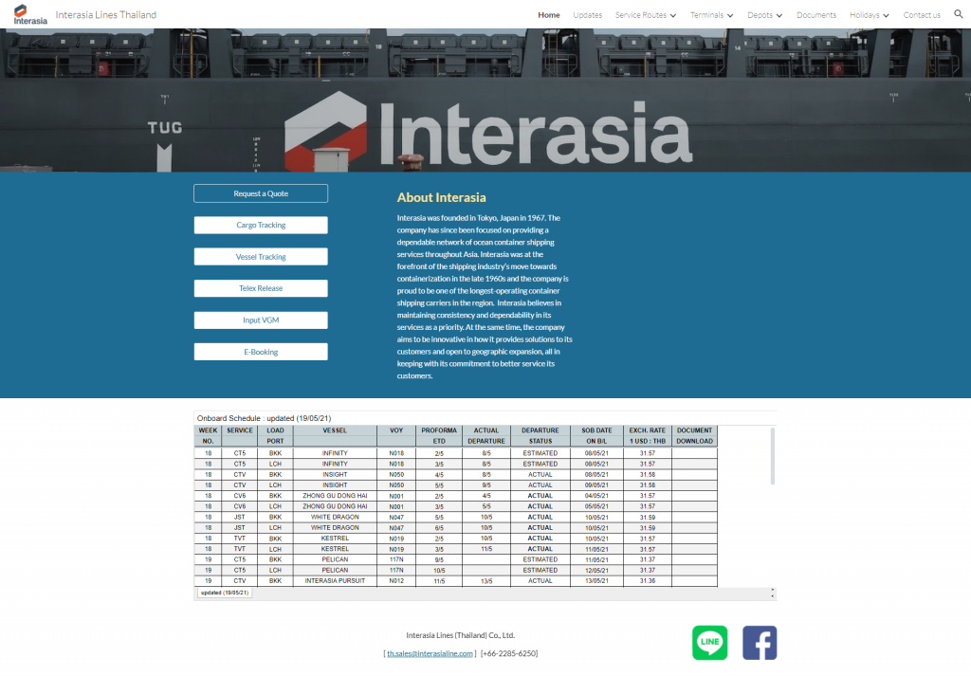Image resolution: width=971 pixels, height=676 pixels.
Task: Click the DEPARTURE STATUS column header
Action: click(540, 436)
